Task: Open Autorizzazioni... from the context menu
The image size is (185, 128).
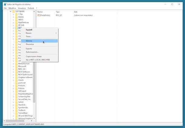Action: pos(39,52)
